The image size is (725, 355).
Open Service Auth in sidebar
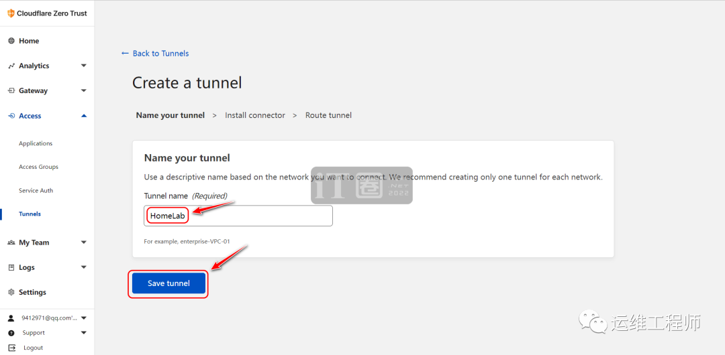pos(36,191)
